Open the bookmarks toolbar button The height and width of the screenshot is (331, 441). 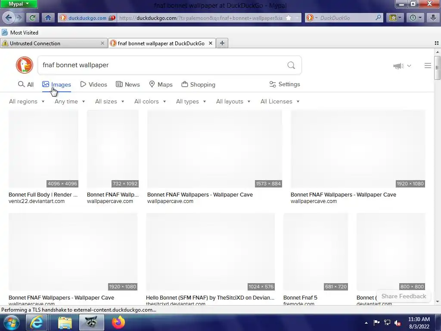pyautogui.click(x=395, y=18)
